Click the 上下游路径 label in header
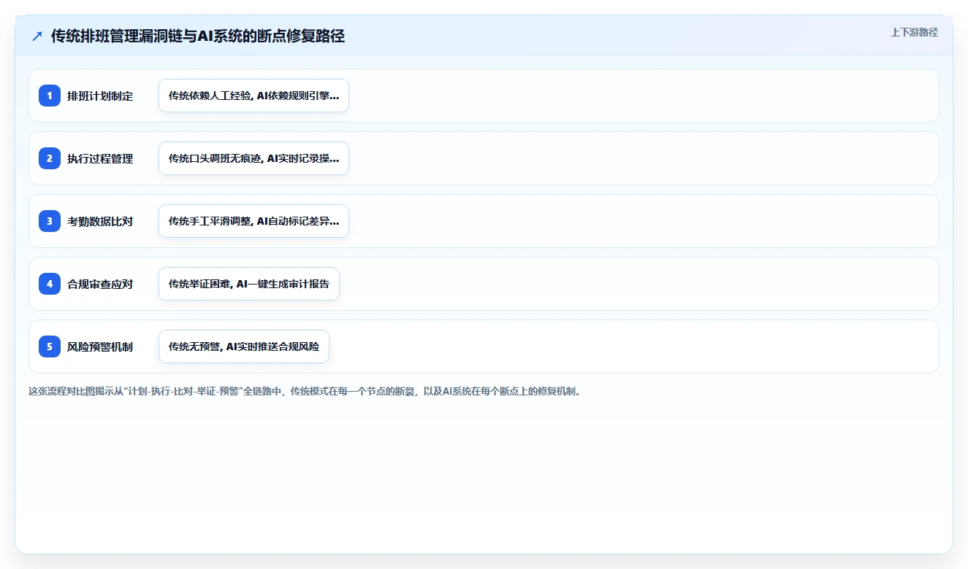 914,32
